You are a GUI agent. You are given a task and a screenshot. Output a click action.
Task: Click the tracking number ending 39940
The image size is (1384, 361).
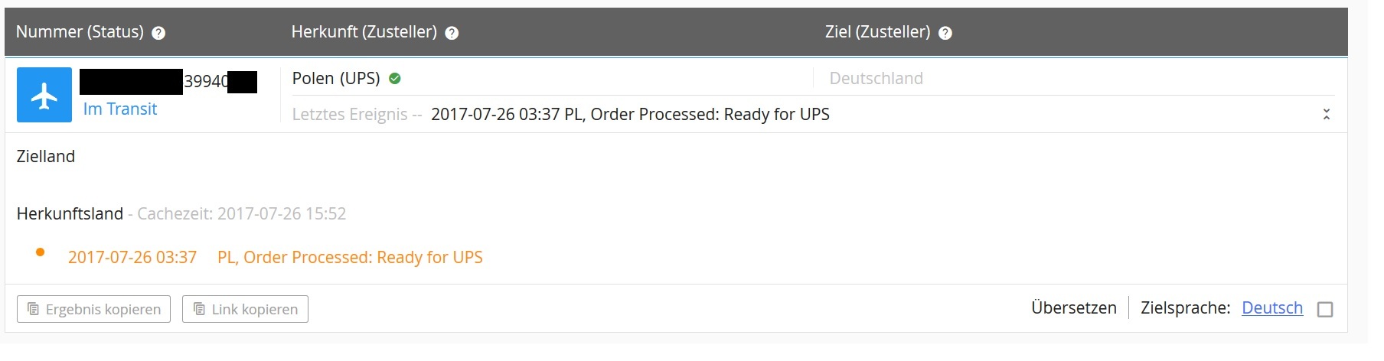pos(168,81)
